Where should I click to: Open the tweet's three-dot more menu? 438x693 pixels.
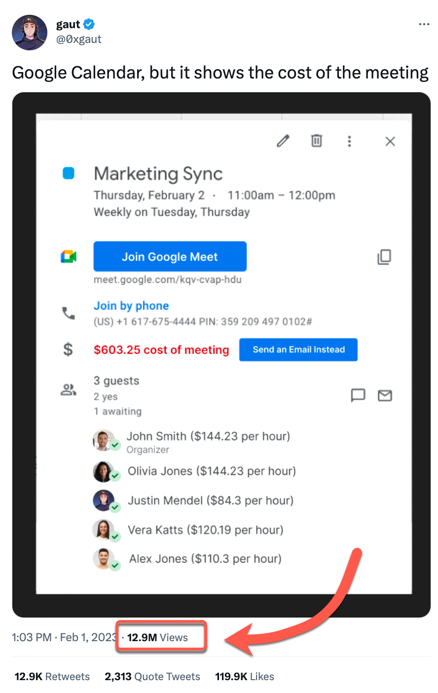point(424,24)
